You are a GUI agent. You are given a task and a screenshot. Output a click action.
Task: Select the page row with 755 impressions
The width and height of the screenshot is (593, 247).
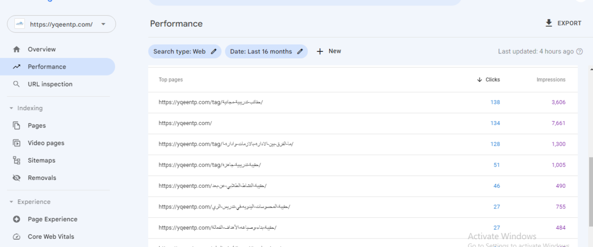363,207
